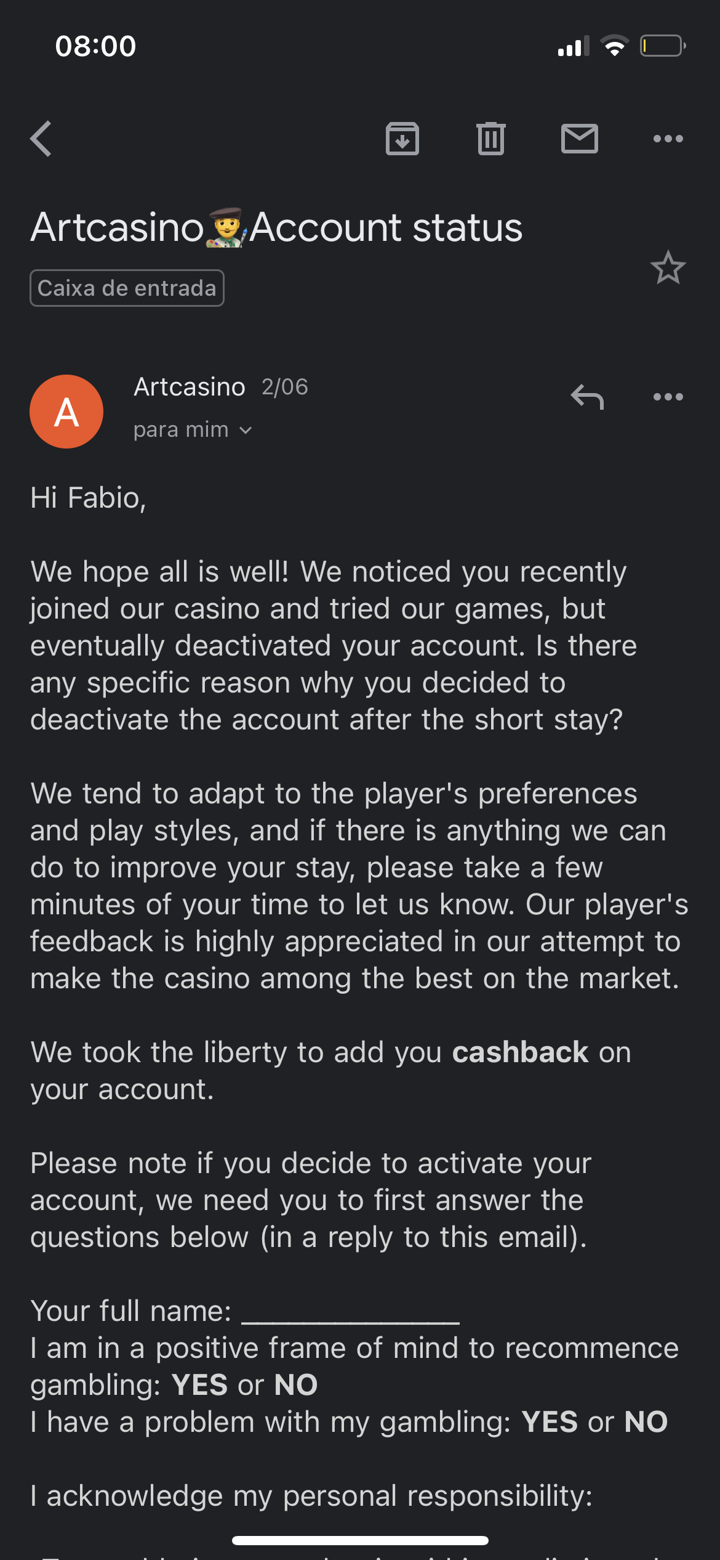Viewport: 720px width, 1560px height.
Task: Mark the email as unread
Action: coord(579,139)
